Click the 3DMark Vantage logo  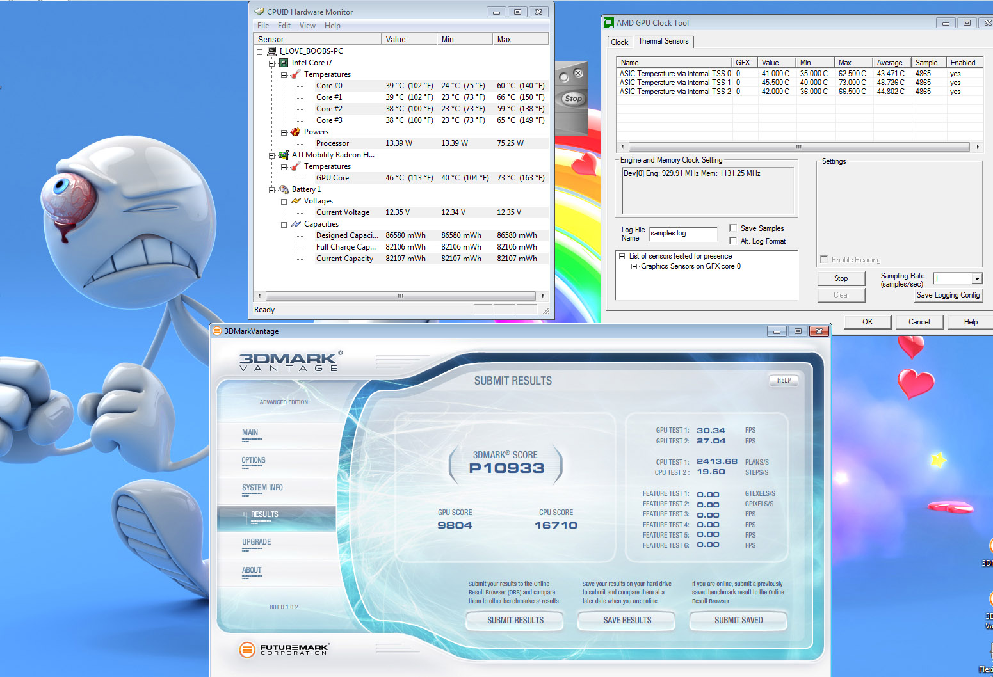[x=291, y=361]
